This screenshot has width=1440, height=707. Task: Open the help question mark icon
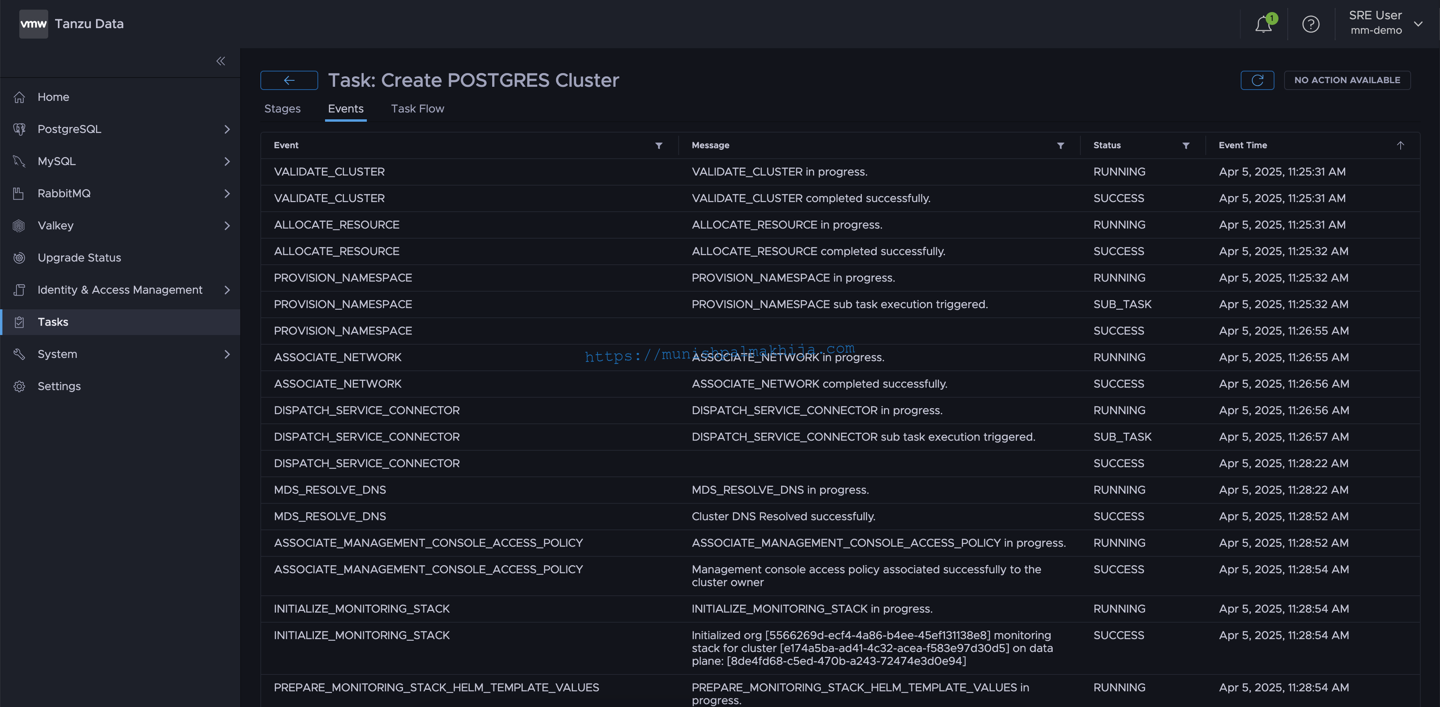[x=1310, y=24]
